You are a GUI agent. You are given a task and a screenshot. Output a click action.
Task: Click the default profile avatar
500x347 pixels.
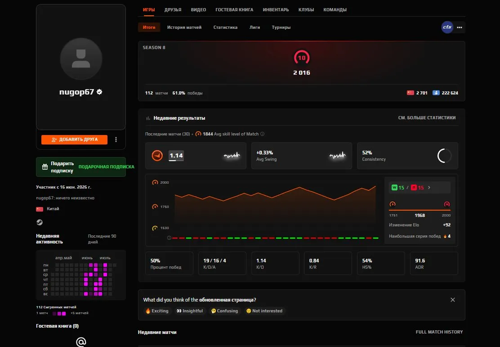(x=81, y=59)
